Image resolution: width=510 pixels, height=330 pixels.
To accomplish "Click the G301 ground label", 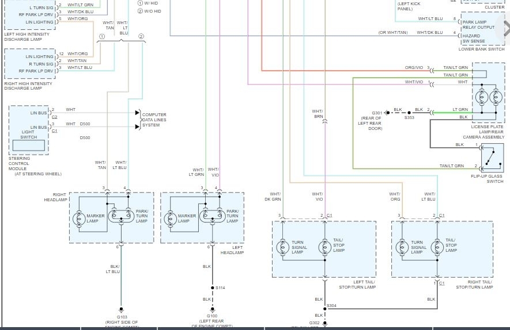I will pos(377,113).
